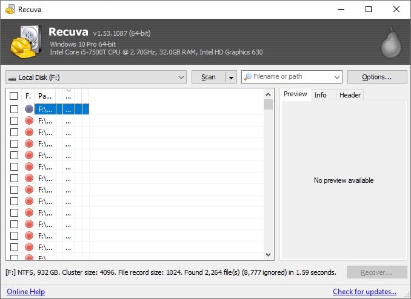411x299 pixels.
Task: Click the Check for updates... link
Action: 364,291
